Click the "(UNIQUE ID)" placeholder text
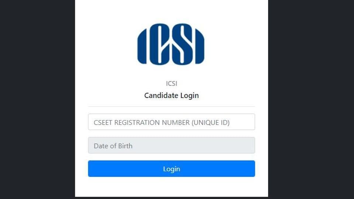The height and width of the screenshot is (199, 354). [x=211, y=122]
